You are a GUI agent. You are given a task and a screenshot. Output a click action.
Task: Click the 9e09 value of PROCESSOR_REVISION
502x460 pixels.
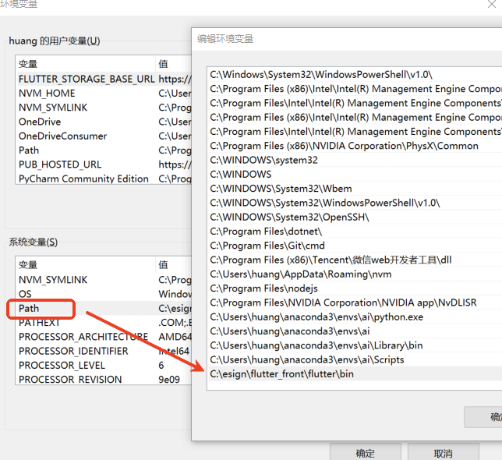(169, 380)
